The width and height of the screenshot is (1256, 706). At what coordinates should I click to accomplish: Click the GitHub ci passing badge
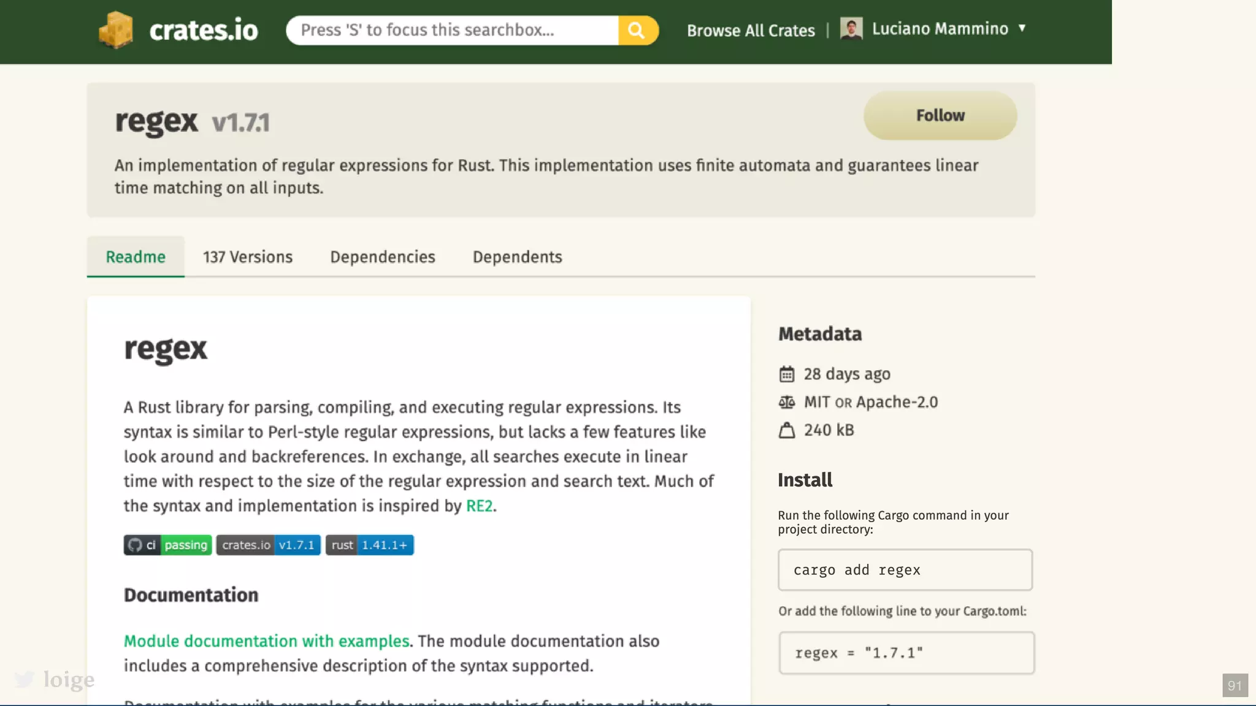coord(167,545)
